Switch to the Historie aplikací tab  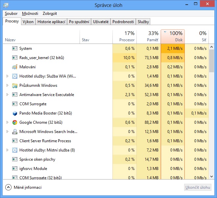[51, 22]
